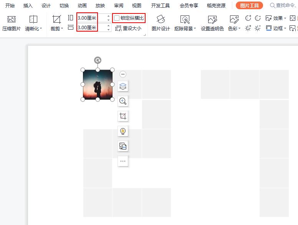298x225 pixels.
Task: Decrease width with stepper down arrow
Action: click(109, 30)
